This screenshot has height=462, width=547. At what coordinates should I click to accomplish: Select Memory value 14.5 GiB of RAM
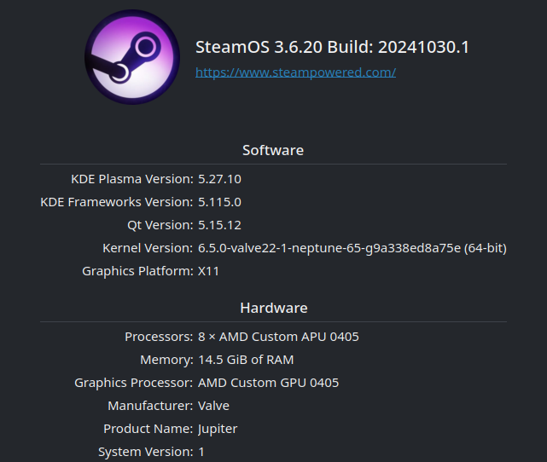tap(246, 360)
